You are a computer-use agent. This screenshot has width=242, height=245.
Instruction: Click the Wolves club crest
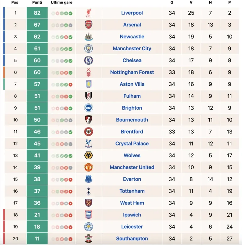[89, 155]
